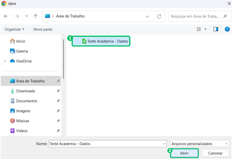Viewport: 236px width, 159px height.
Task: Open the Organizar menu
Action: [14, 29]
